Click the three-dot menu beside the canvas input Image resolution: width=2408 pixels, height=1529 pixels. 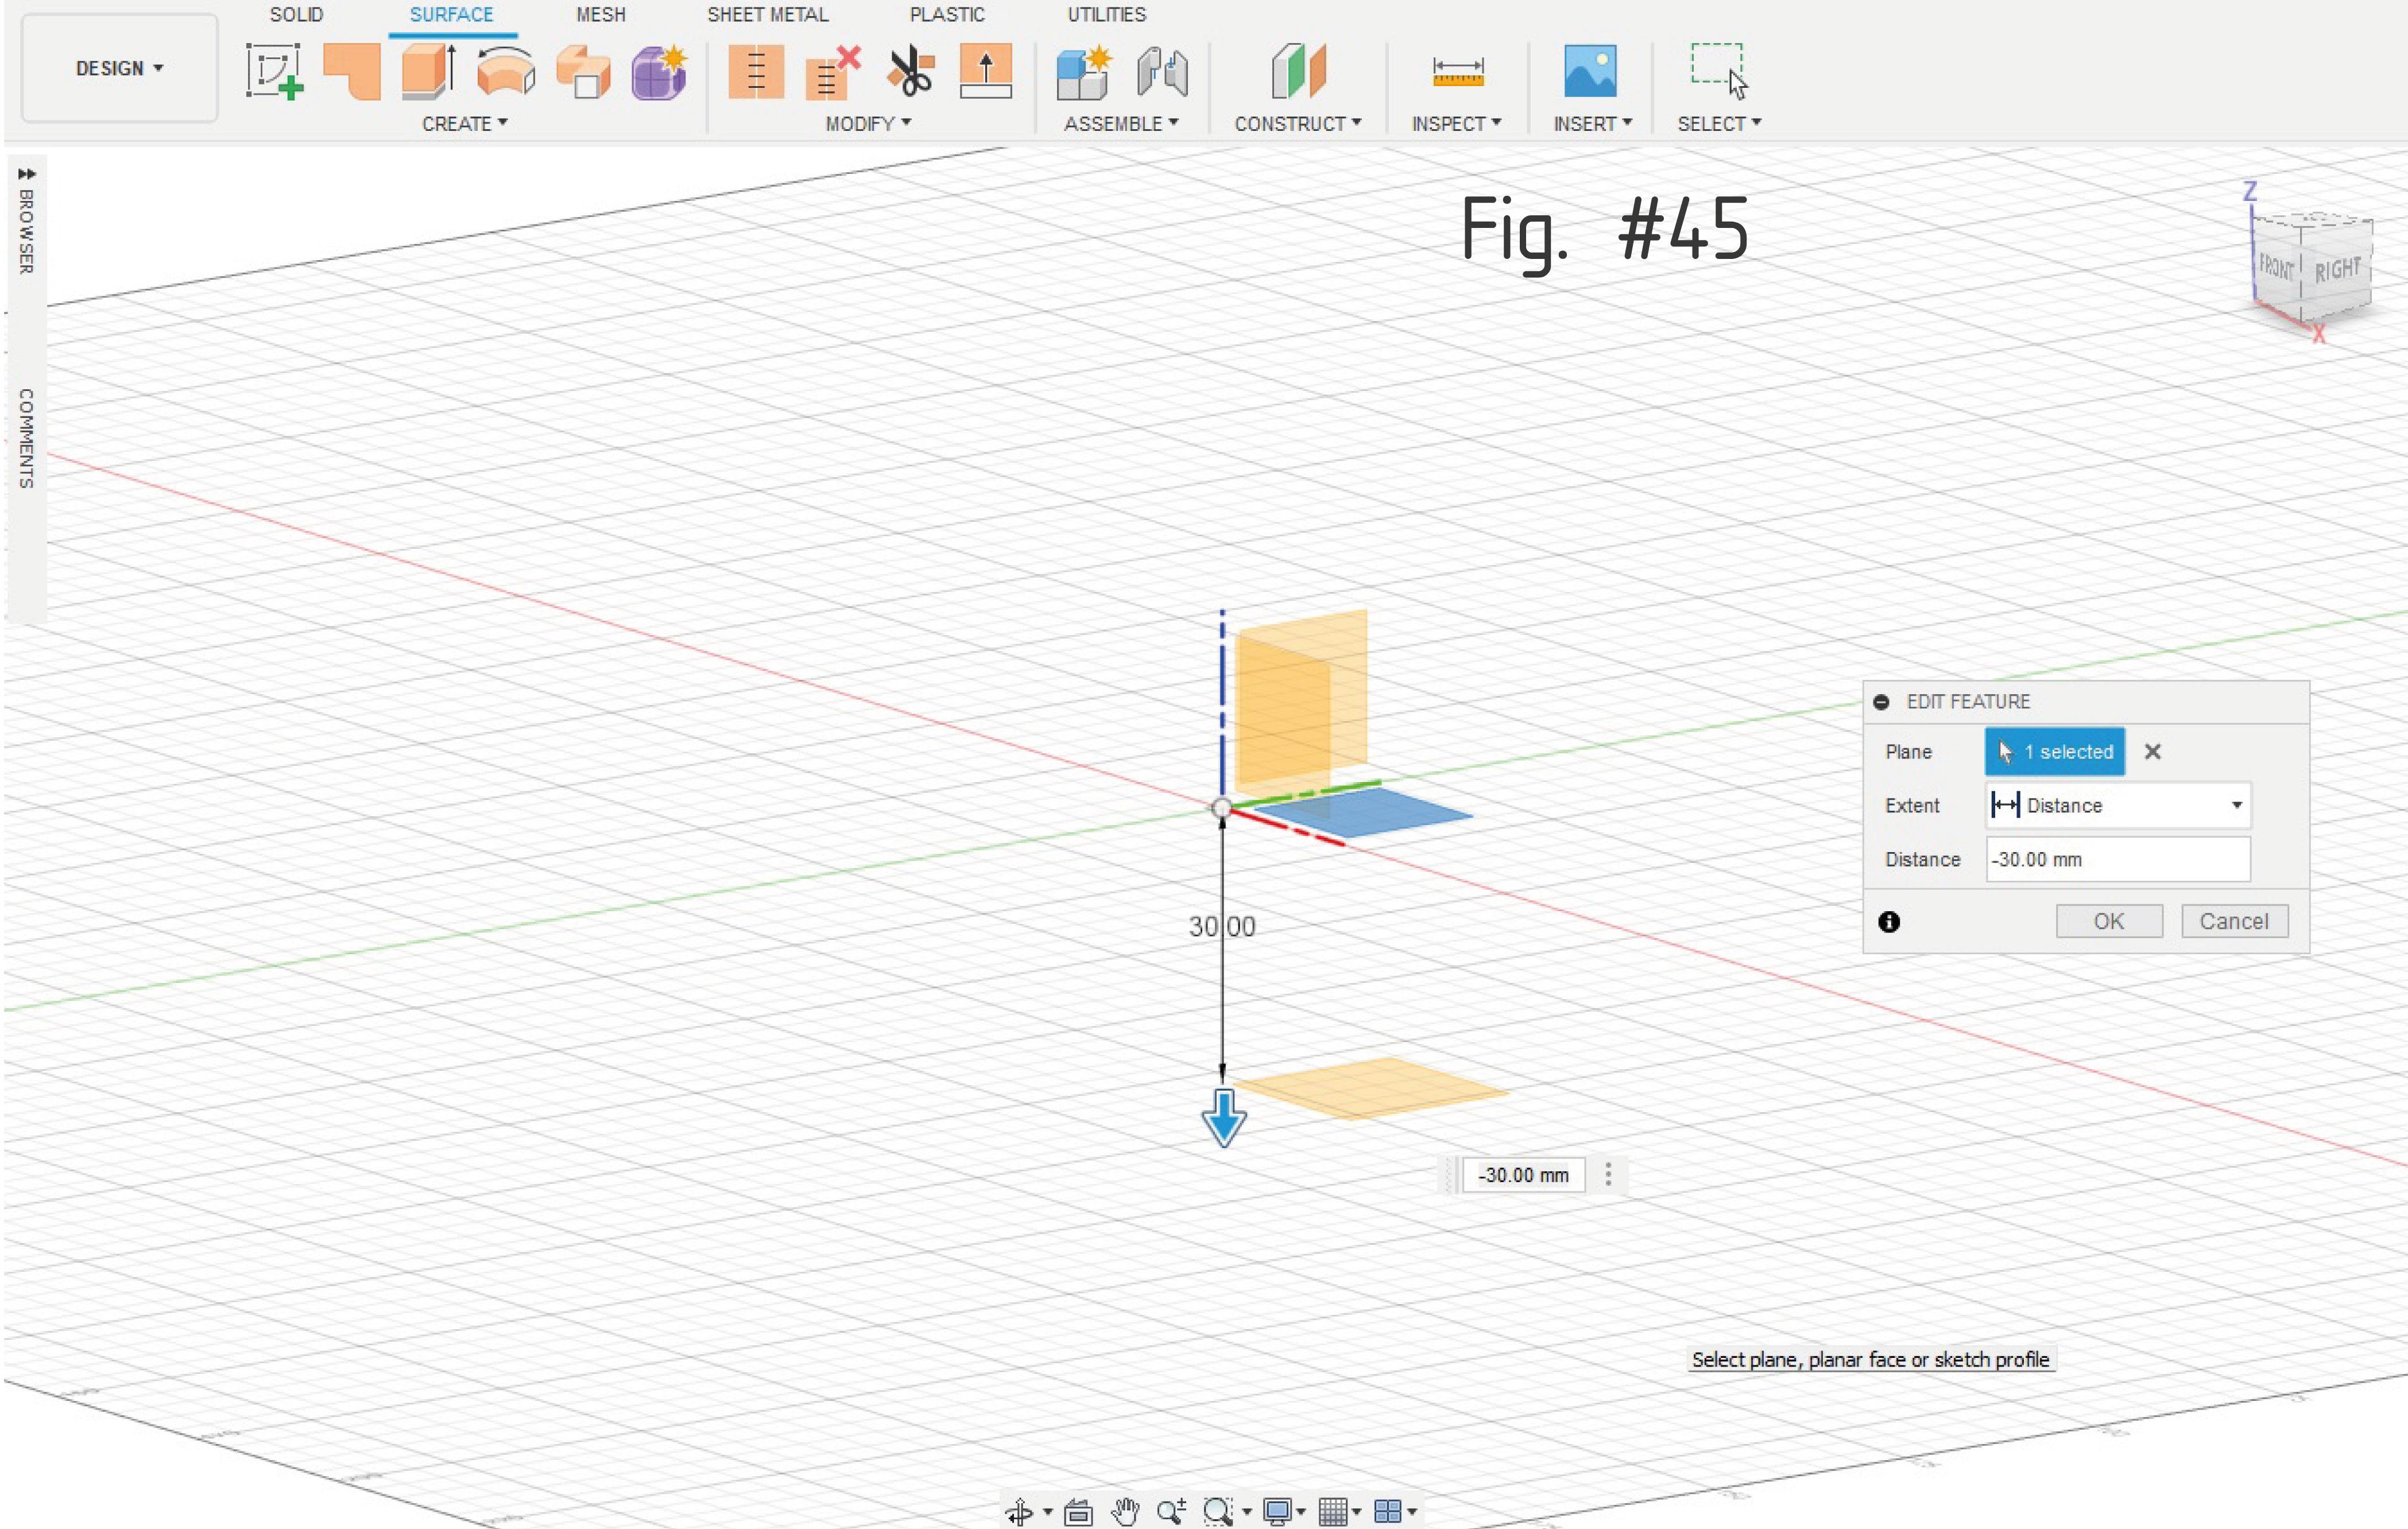[x=1608, y=1175]
